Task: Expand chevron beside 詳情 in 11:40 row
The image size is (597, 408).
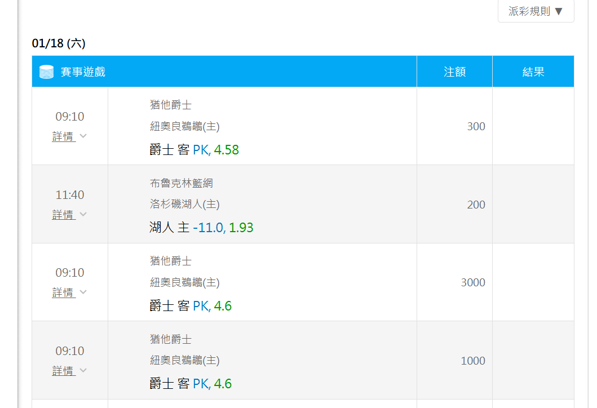Action: pos(83,214)
